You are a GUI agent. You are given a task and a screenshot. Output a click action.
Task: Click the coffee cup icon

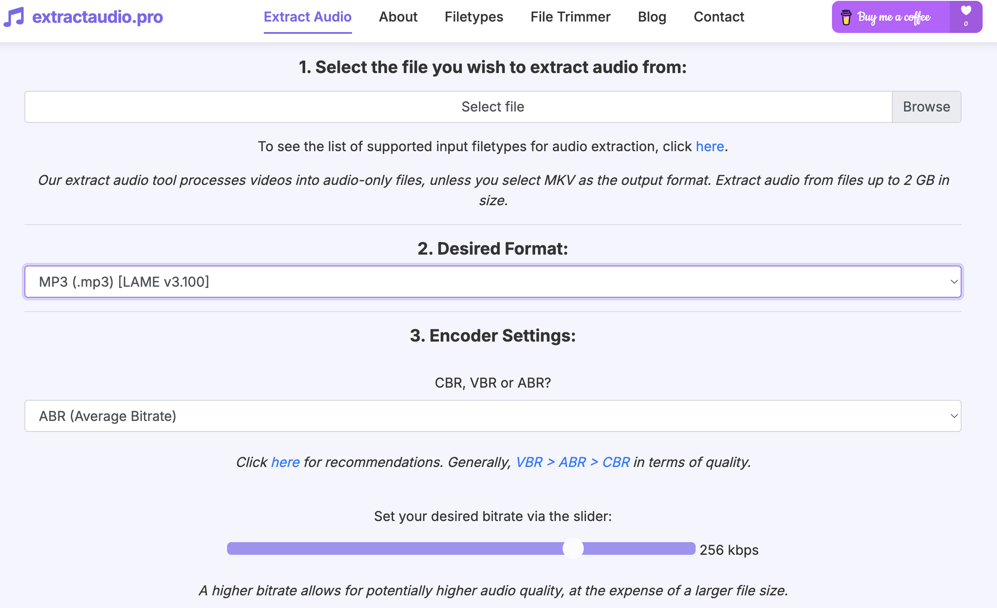846,17
